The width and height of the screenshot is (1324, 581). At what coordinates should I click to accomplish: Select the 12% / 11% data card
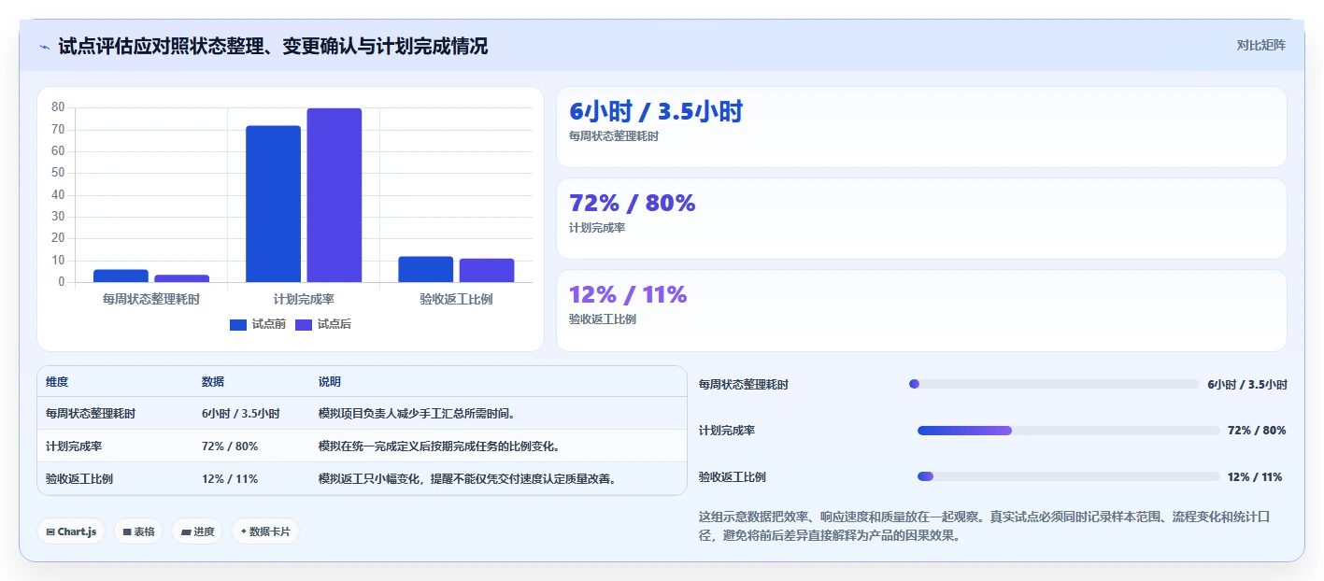coord(921,310)
